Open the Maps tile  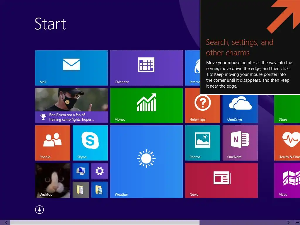287,180
